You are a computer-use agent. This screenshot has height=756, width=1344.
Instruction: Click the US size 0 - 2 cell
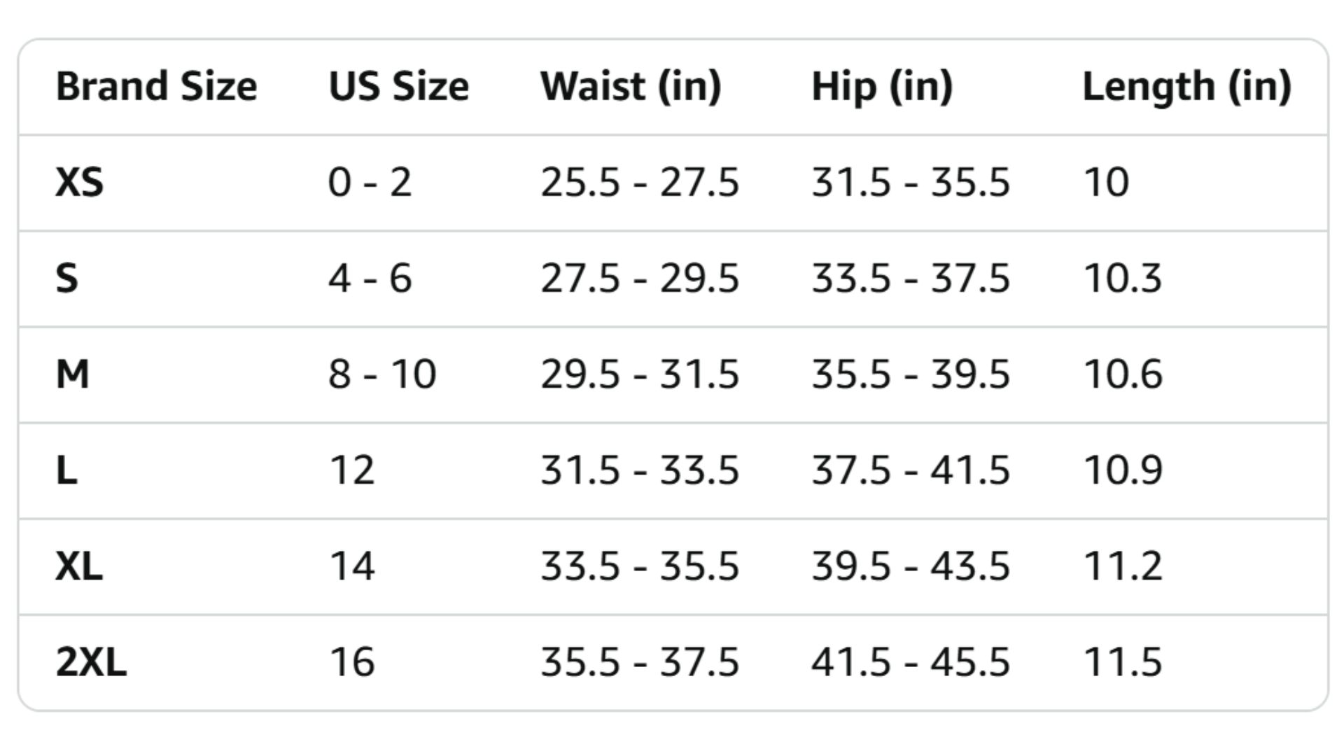[x=370, y=183]
